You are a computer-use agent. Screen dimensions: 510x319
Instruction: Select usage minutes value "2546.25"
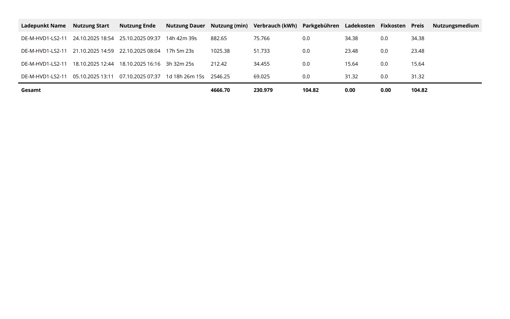point(220,76)
